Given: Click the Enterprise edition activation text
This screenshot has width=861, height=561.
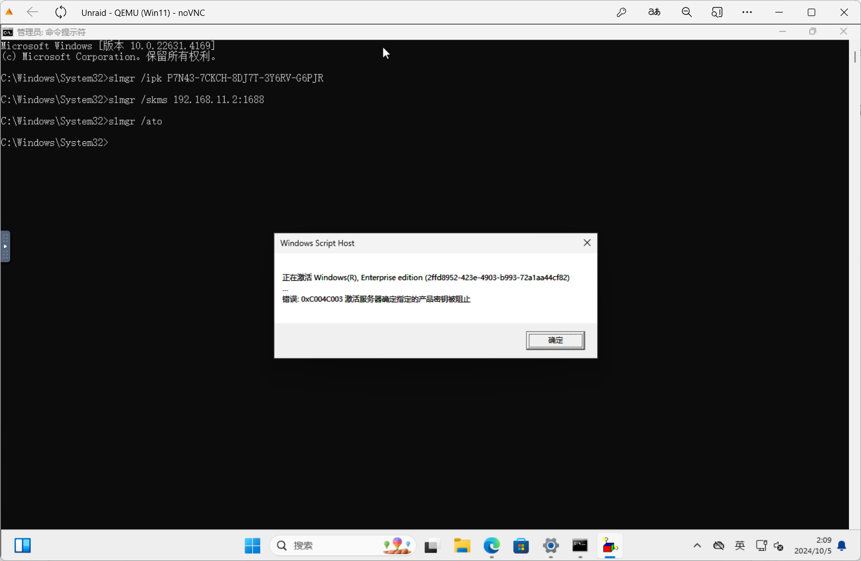Looking at the screenshot, I should click(426, 277).
